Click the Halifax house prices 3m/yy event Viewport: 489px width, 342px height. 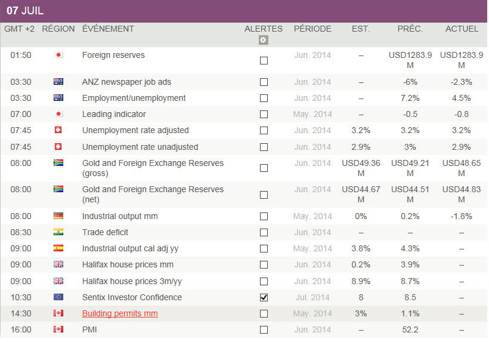(132, 281)
